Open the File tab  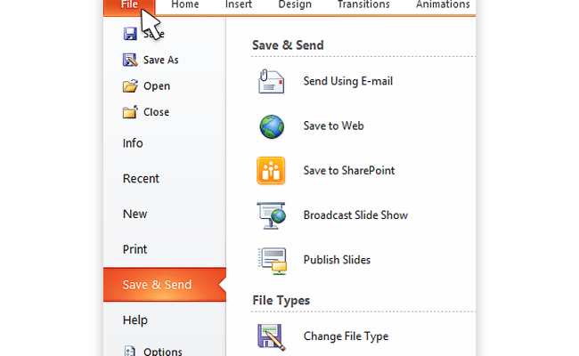click(129, 6)
